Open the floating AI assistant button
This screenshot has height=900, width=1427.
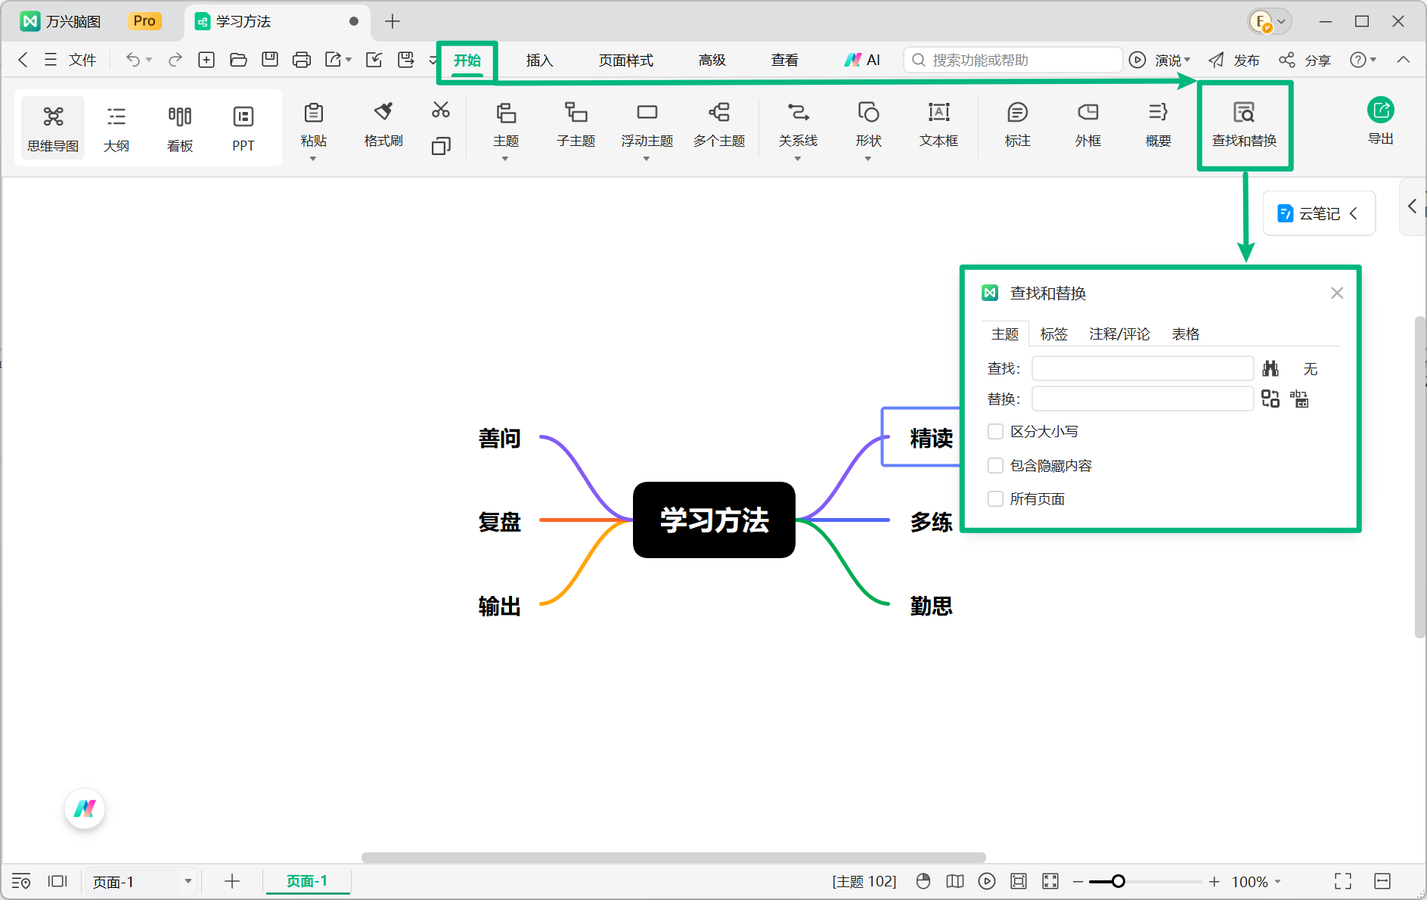[x=85, y=808]
